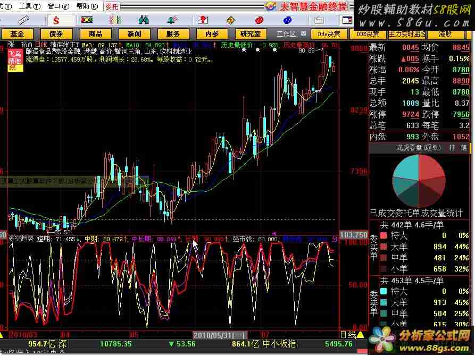This screenshot has height=356, width=475.
Task: Click the yellow triangle at bottom-left of status bar
Action: 3,335
